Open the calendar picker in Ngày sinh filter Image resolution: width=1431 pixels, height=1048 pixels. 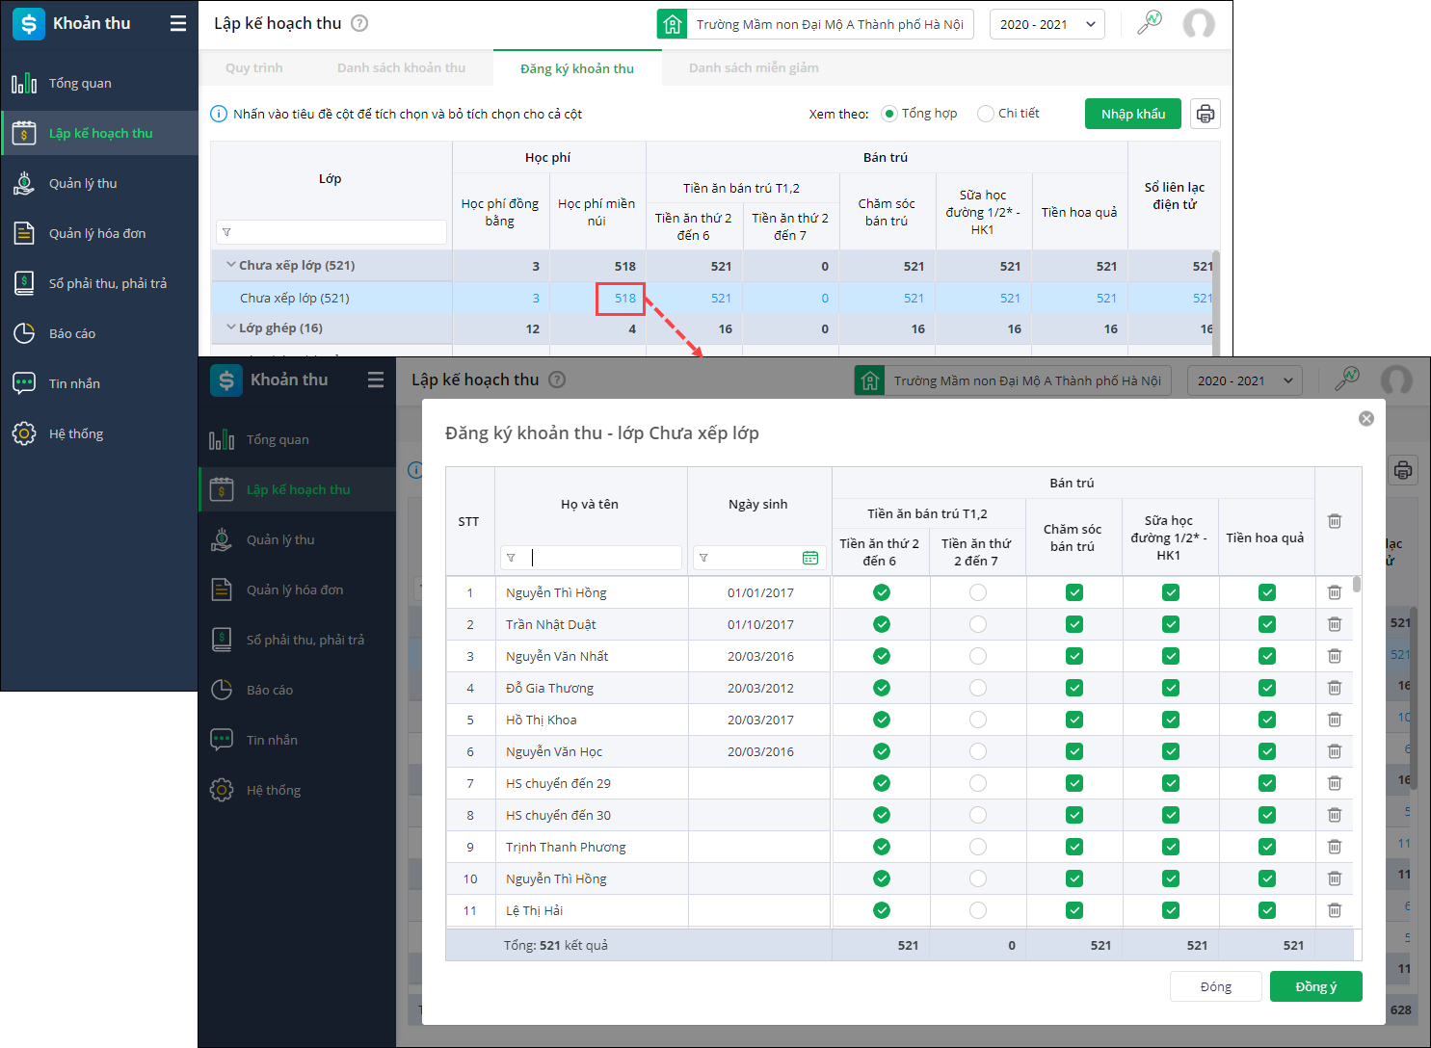pyautogui.click(x=809, y=558)
